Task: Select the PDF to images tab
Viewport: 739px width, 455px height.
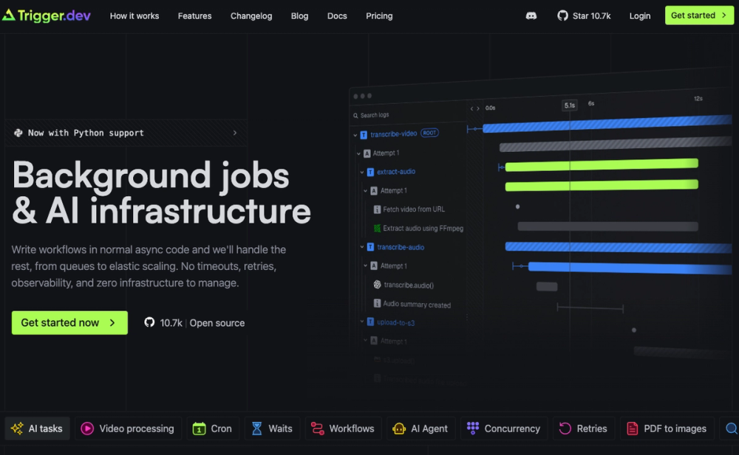Action: (667, 428)
